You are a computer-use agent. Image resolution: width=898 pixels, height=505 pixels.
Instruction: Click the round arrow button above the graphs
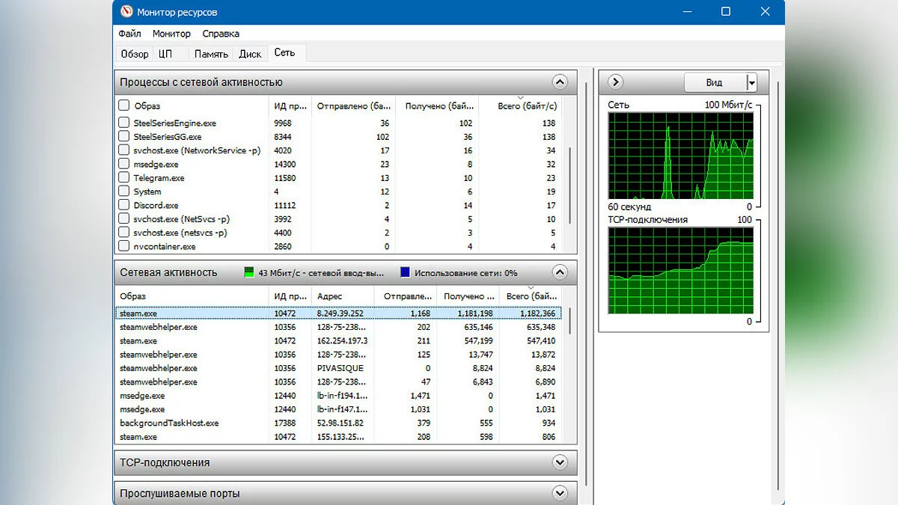click(x=616, y=82)
